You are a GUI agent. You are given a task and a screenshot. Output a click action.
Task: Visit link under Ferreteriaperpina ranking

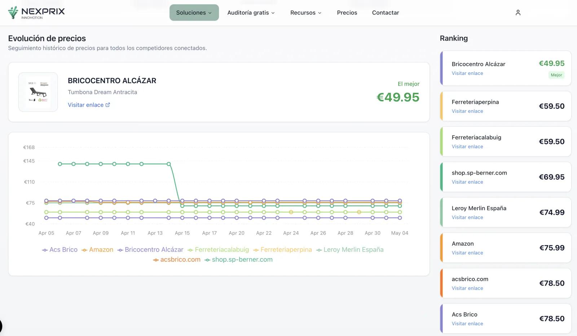(x=467, y=111)
